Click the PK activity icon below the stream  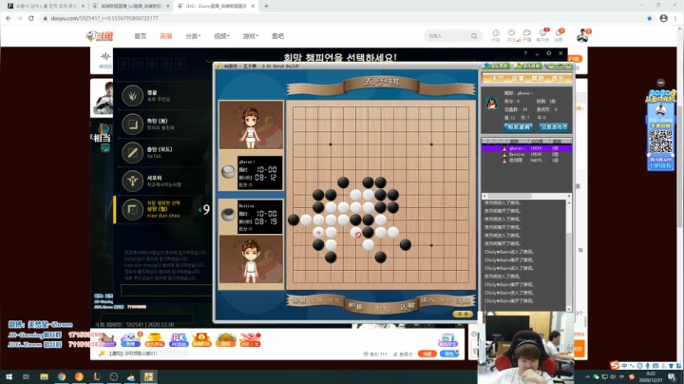coord(178,339)
